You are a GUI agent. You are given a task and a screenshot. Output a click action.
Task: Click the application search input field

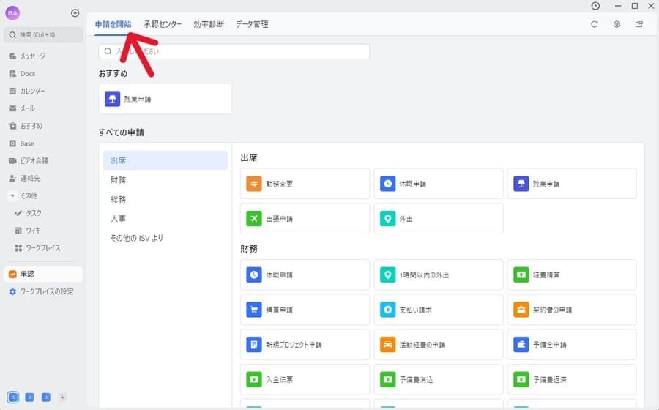click(x=234, y=51)
